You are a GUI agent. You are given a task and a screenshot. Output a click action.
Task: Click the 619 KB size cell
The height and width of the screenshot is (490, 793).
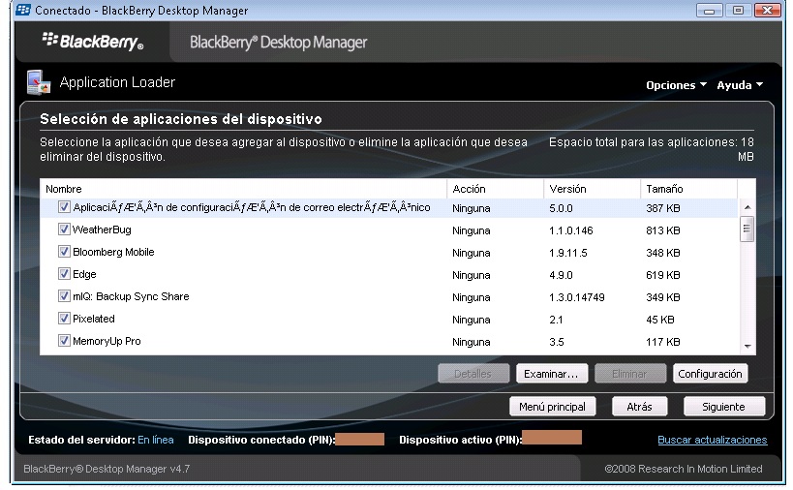point(663,275)
